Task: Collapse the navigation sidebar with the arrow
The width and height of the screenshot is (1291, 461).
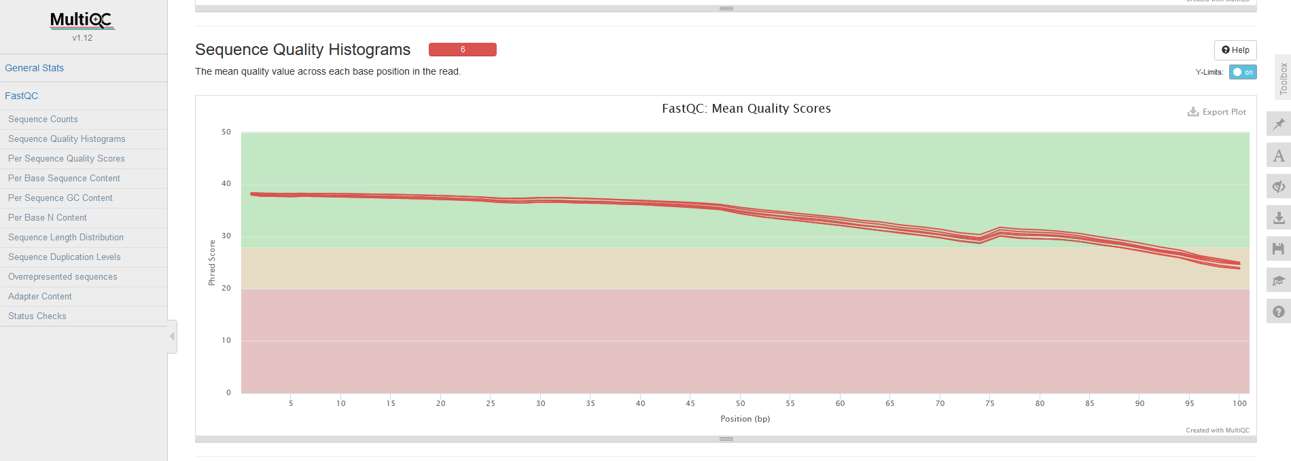Action: [172, 336]
